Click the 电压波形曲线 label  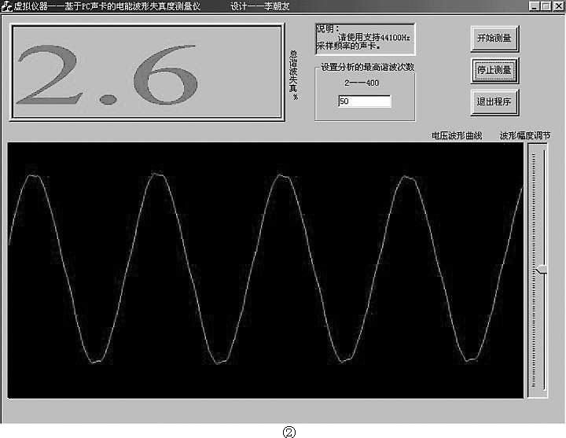pyautogui.click(x=457, y=135)
